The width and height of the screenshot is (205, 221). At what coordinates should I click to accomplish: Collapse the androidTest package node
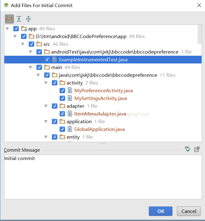pos(31,52)
